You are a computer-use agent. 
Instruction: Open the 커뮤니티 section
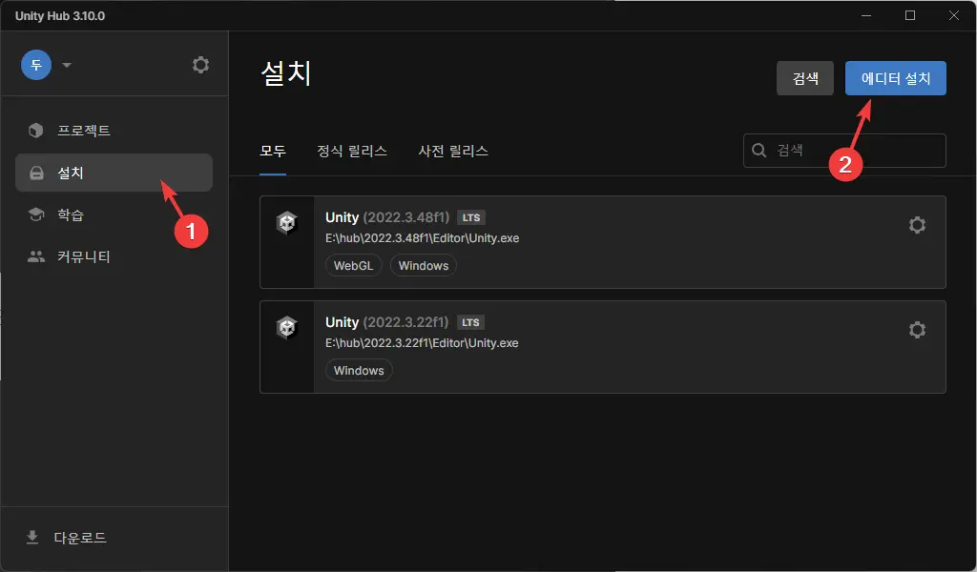click(x=114, y=256)
